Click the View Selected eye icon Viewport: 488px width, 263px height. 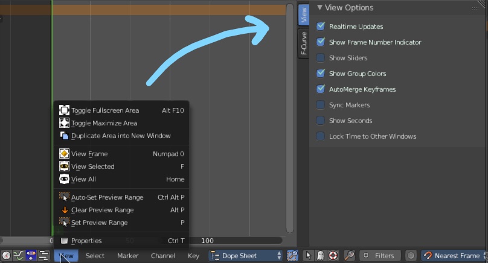click(64, 166)
